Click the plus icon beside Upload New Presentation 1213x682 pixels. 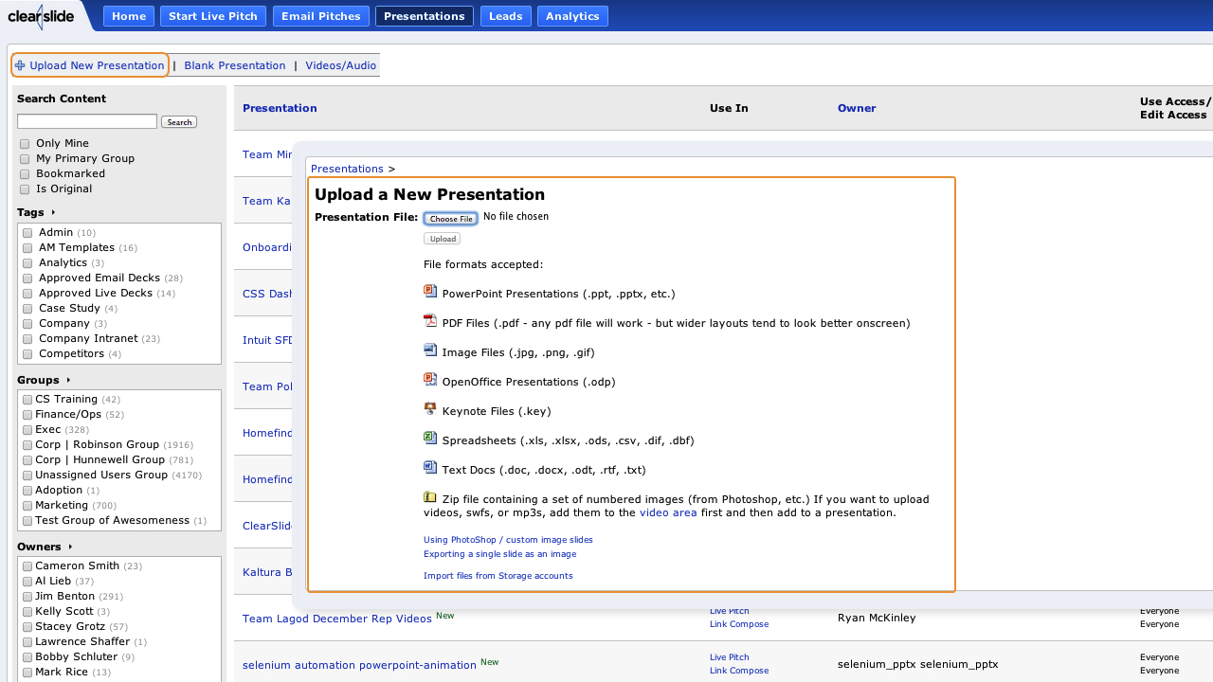coord(20,65)
